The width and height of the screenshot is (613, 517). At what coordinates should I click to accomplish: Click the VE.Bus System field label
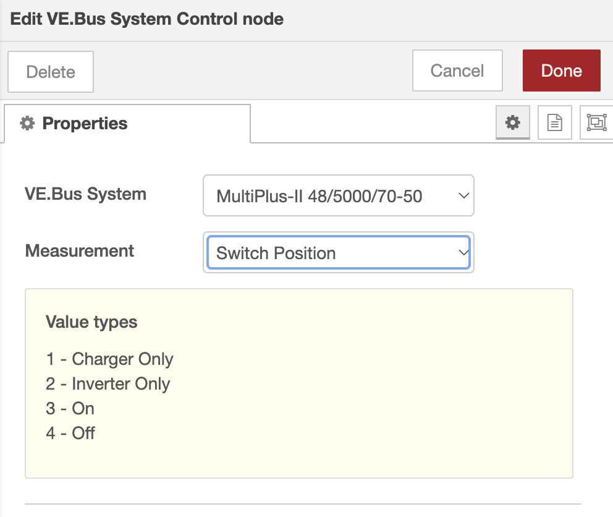85,194
